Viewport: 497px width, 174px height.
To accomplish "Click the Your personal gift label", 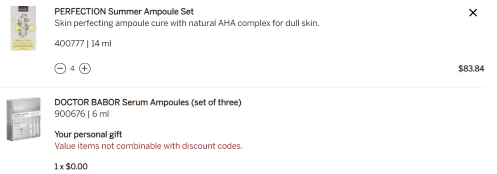I will [x=88, y=134].
